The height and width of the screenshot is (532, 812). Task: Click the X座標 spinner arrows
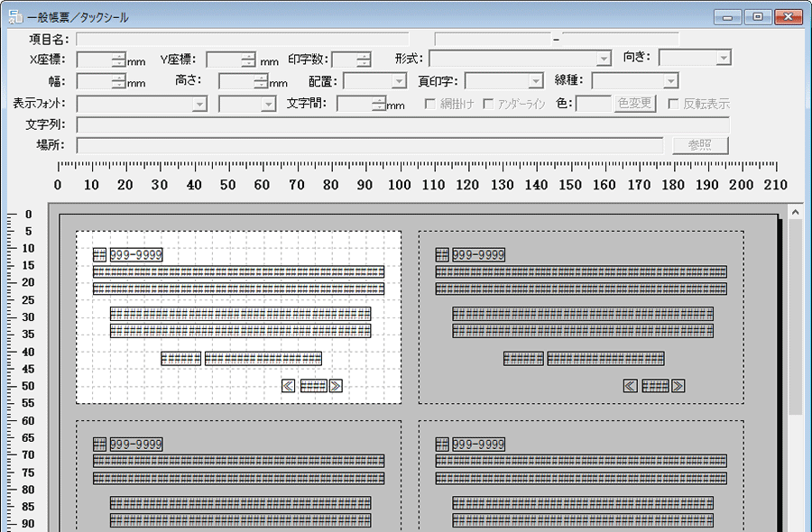tap(118, 60)
